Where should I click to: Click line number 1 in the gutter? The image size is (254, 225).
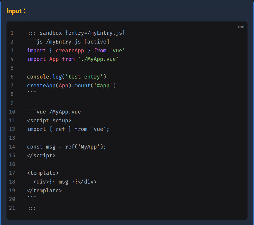[12, 33]
